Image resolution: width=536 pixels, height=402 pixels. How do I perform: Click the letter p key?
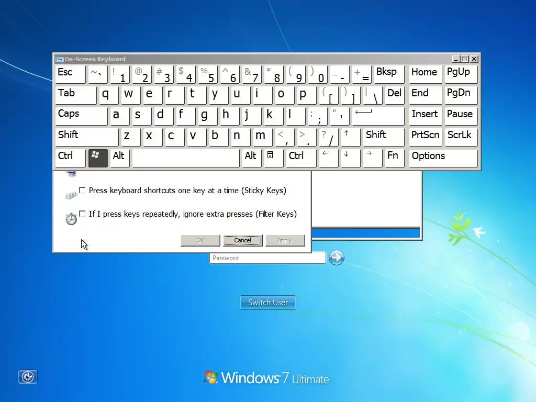pos(306,95)
